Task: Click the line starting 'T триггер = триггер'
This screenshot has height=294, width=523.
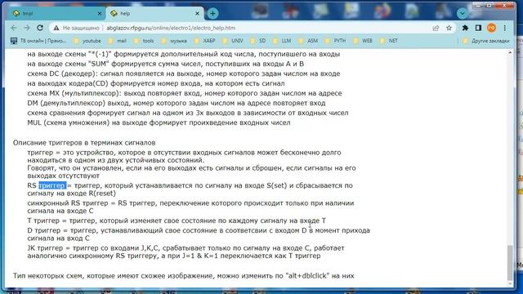Action: (177, 220)
